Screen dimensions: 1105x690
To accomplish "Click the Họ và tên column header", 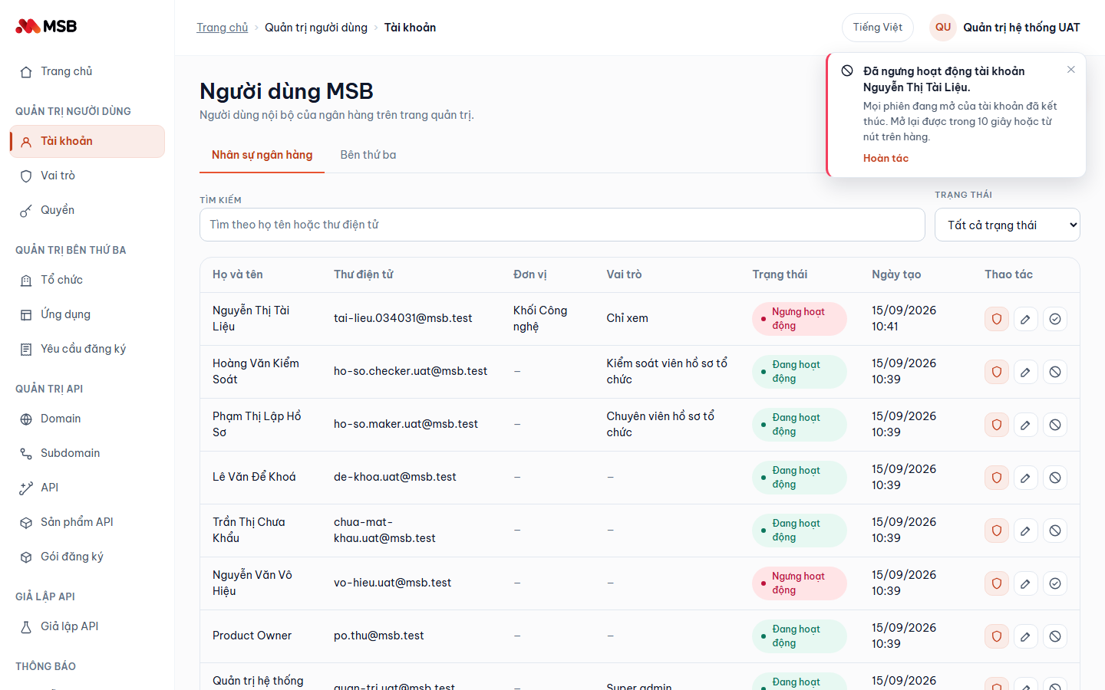I will 238,274.
